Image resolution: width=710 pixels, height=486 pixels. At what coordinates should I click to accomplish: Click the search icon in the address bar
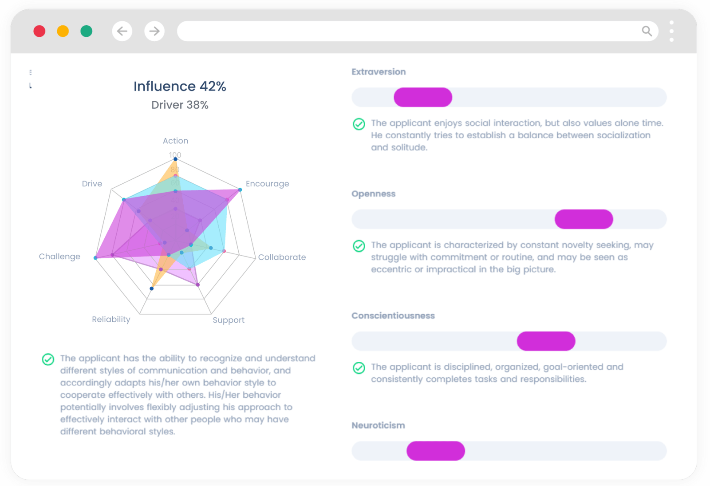pyautogui.click(x=647, y=31)
